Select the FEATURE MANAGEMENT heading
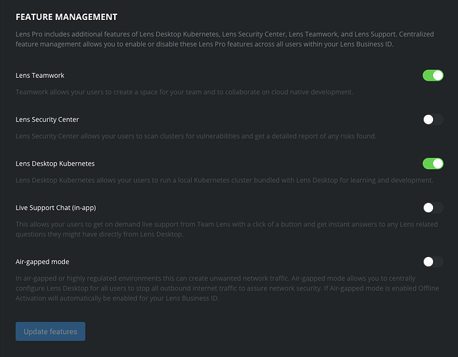Image resolution: width=458 pixels, height=357 pixels. [x=66, y=17]
